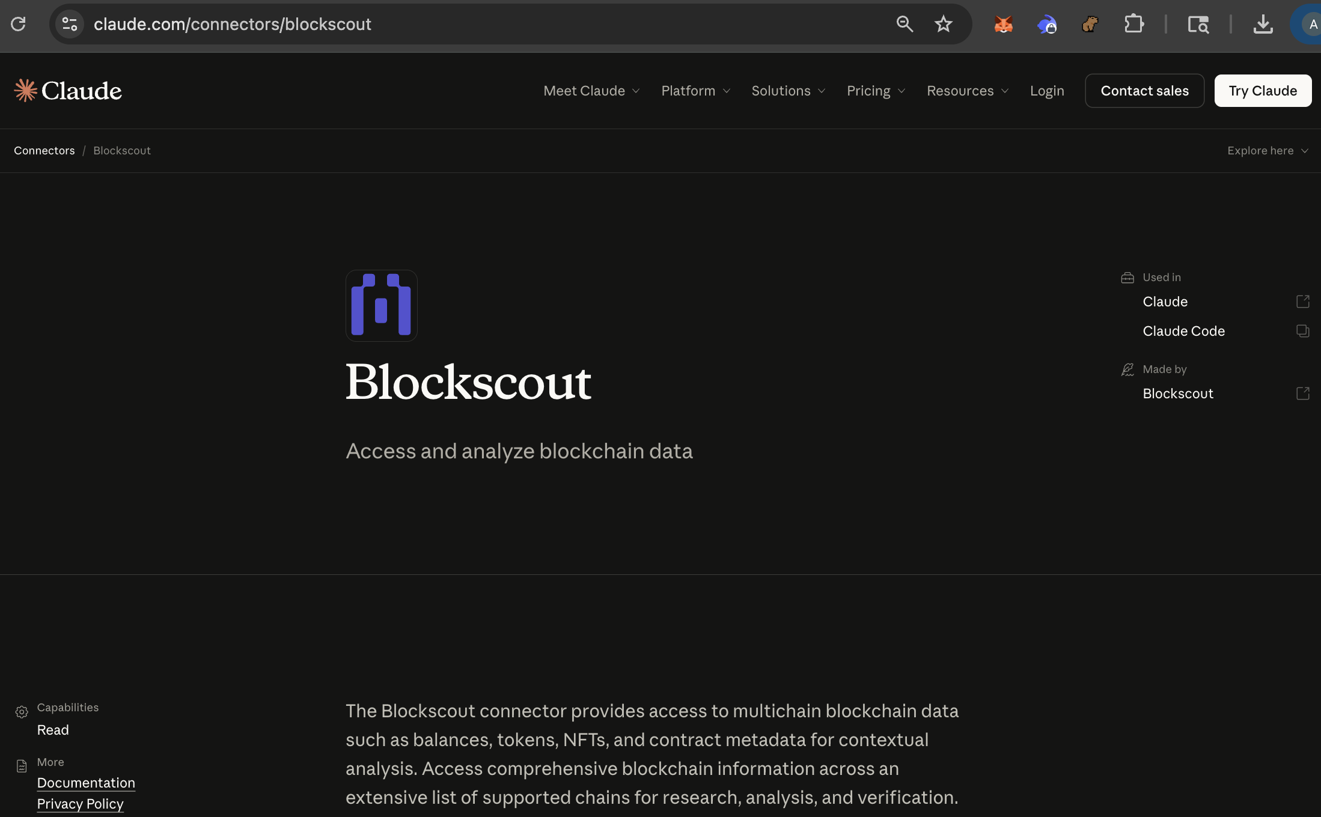Bookmark the page with the star icon

[x=943, y=24]
